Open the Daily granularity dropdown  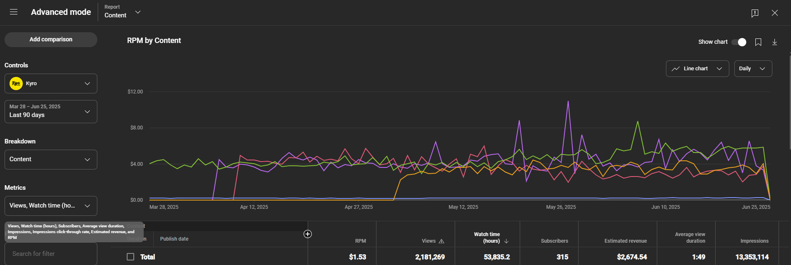tap(753, 69)
